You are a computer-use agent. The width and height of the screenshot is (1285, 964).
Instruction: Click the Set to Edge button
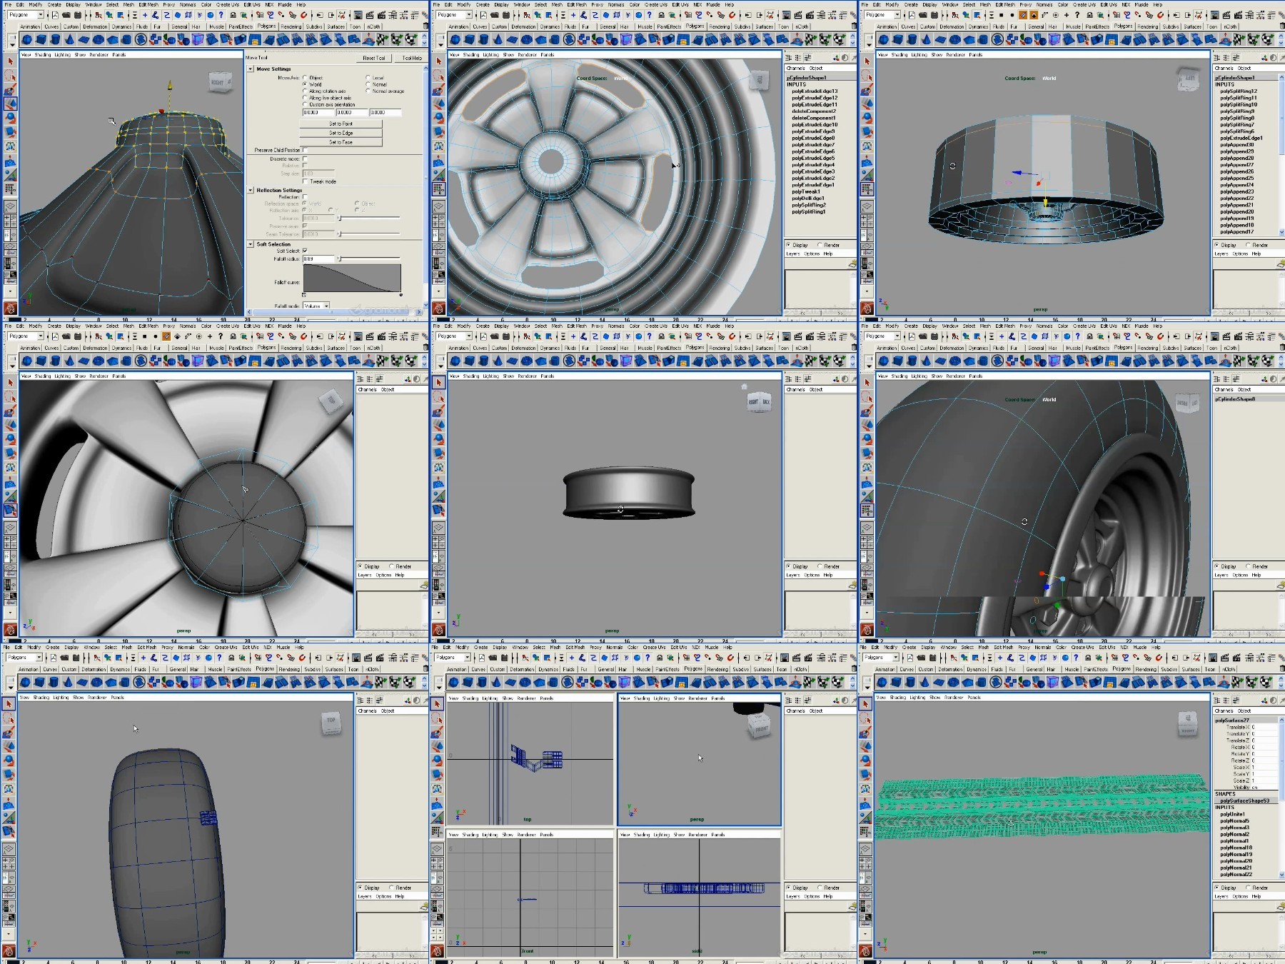tap(341, 133)
